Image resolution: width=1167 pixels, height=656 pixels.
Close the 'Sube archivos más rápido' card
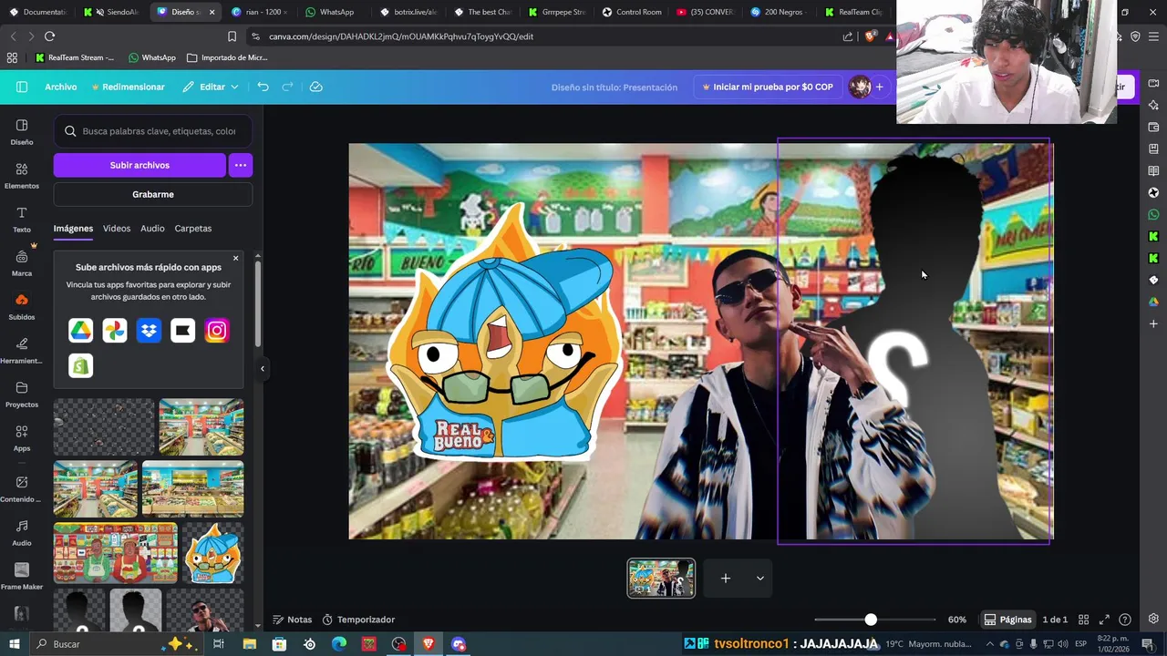coord(235,258)
